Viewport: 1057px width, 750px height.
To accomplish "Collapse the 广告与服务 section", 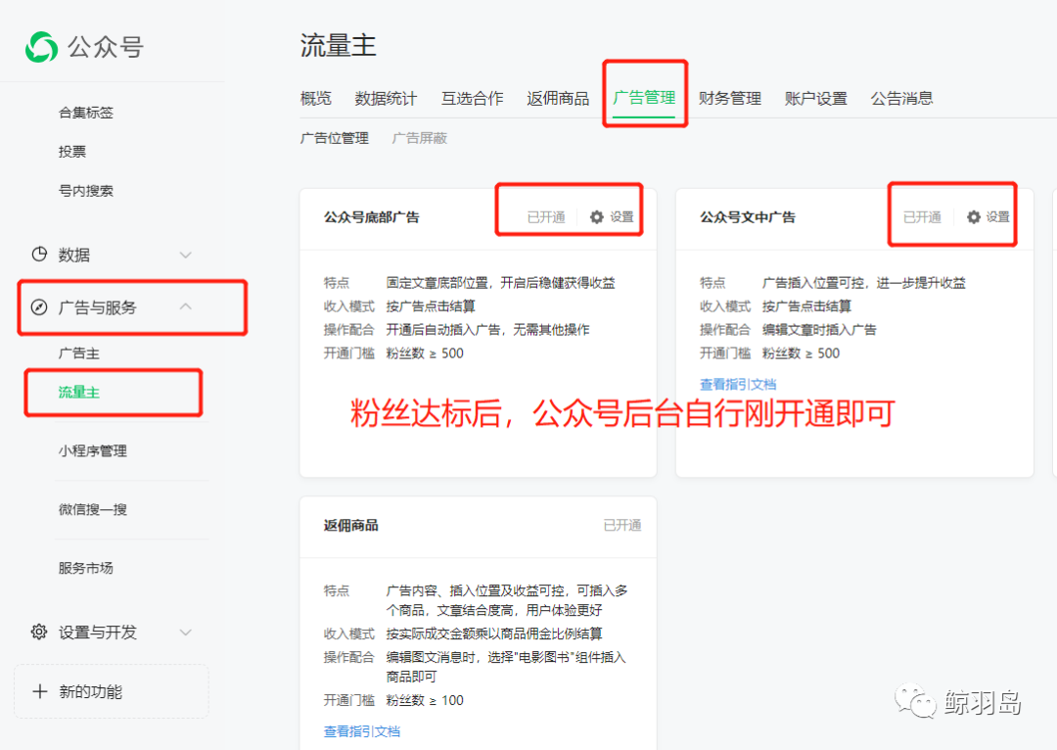I will pos(186,306).
